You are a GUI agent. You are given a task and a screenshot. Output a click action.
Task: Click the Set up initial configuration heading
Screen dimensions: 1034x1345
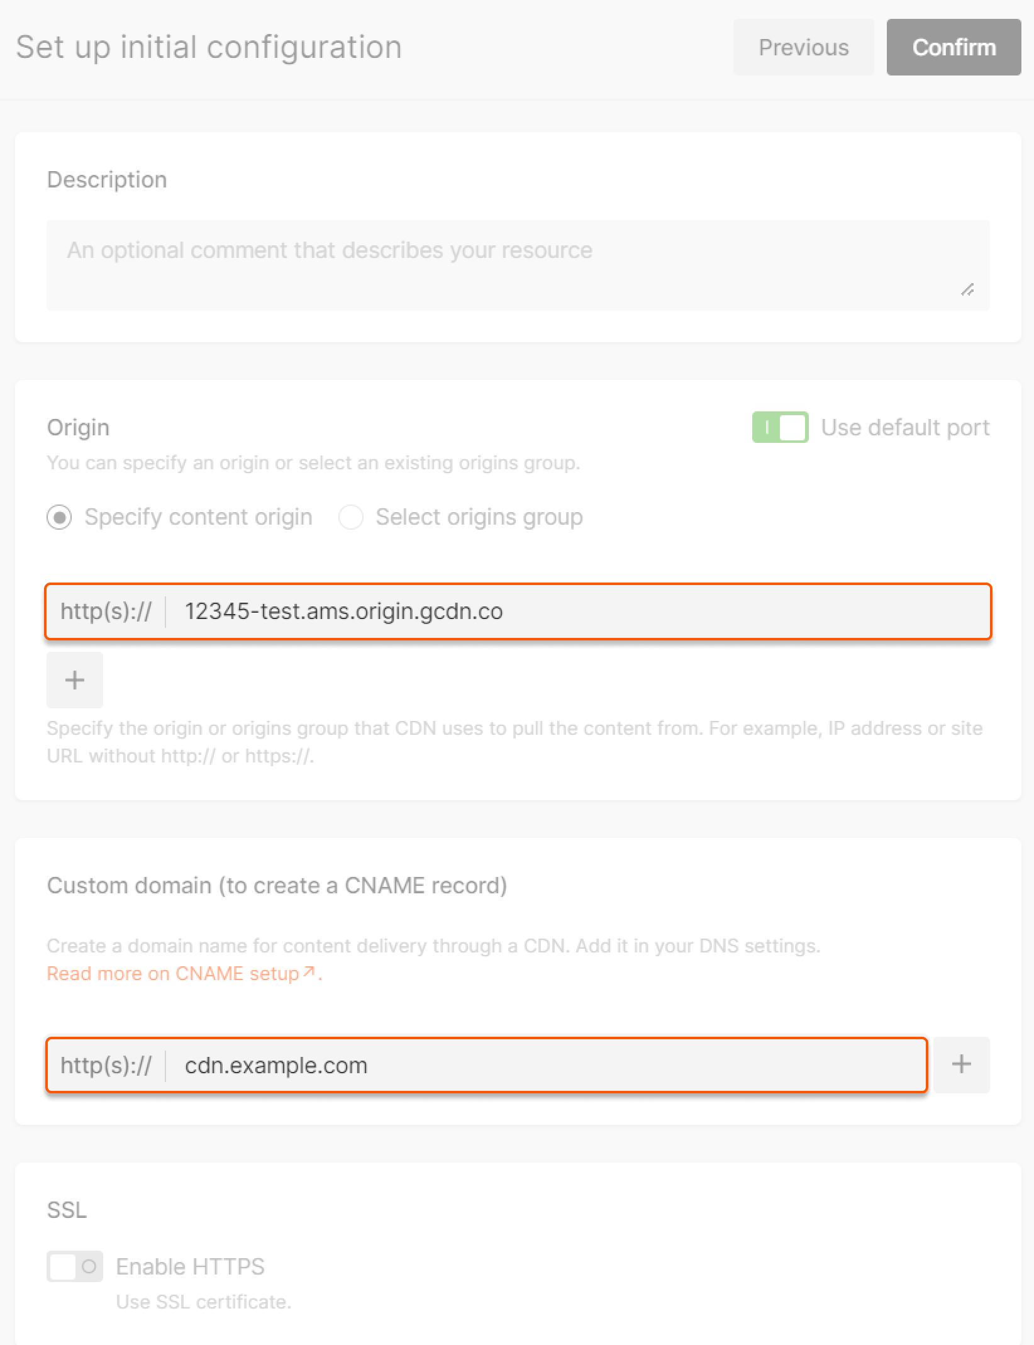tap(208, 46)
